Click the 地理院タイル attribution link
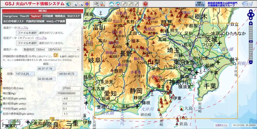The height and width of the screenshot is (129, 257). pos(221,125)
